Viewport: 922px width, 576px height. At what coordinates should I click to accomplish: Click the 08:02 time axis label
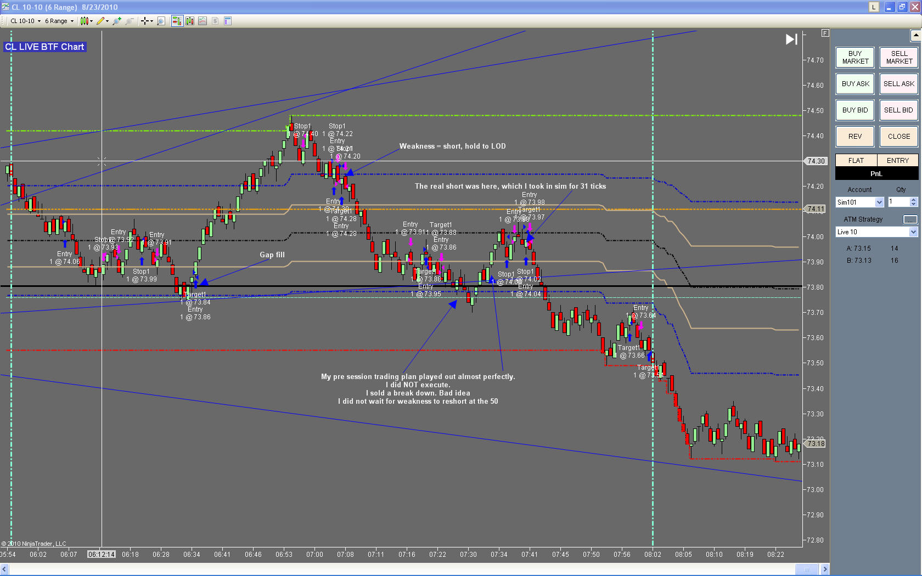coord(653,555)
